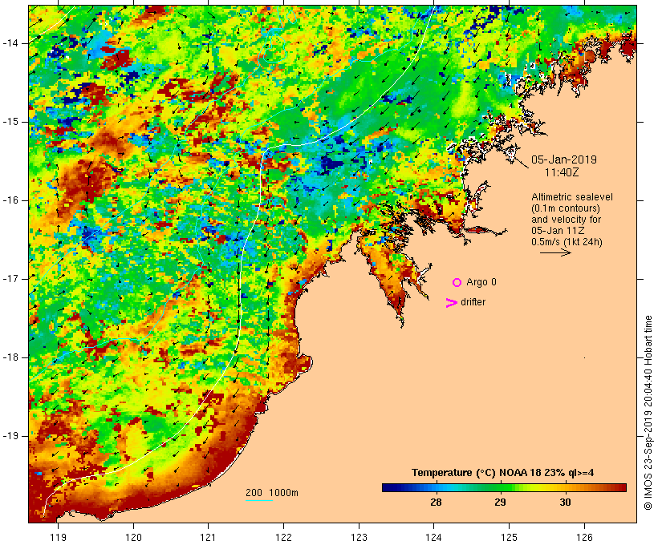Click the 'Altimetric sealevel' text
Screen dimensions: 658x545
click(x=572, y=197)
